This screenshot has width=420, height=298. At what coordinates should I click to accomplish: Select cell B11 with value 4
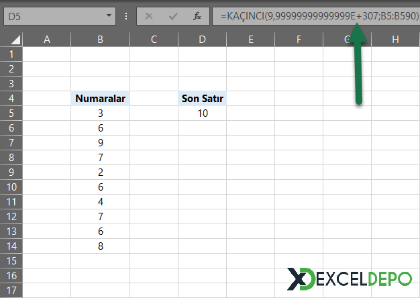pyautogui.click(x=101, y=202)
